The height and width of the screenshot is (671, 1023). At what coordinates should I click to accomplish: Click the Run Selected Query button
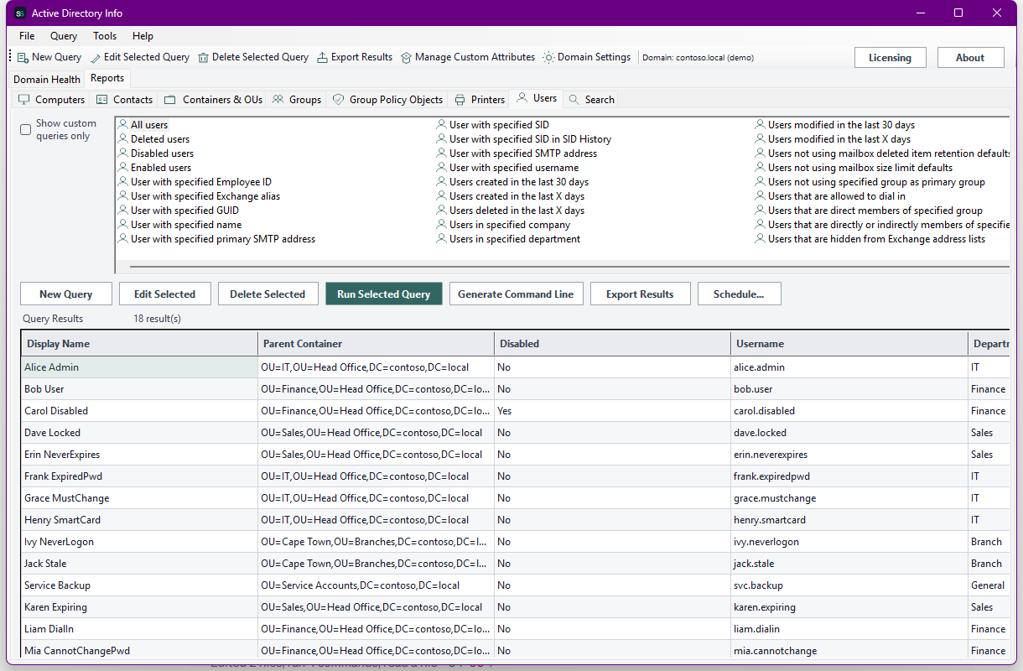click(x=384, y=294)
